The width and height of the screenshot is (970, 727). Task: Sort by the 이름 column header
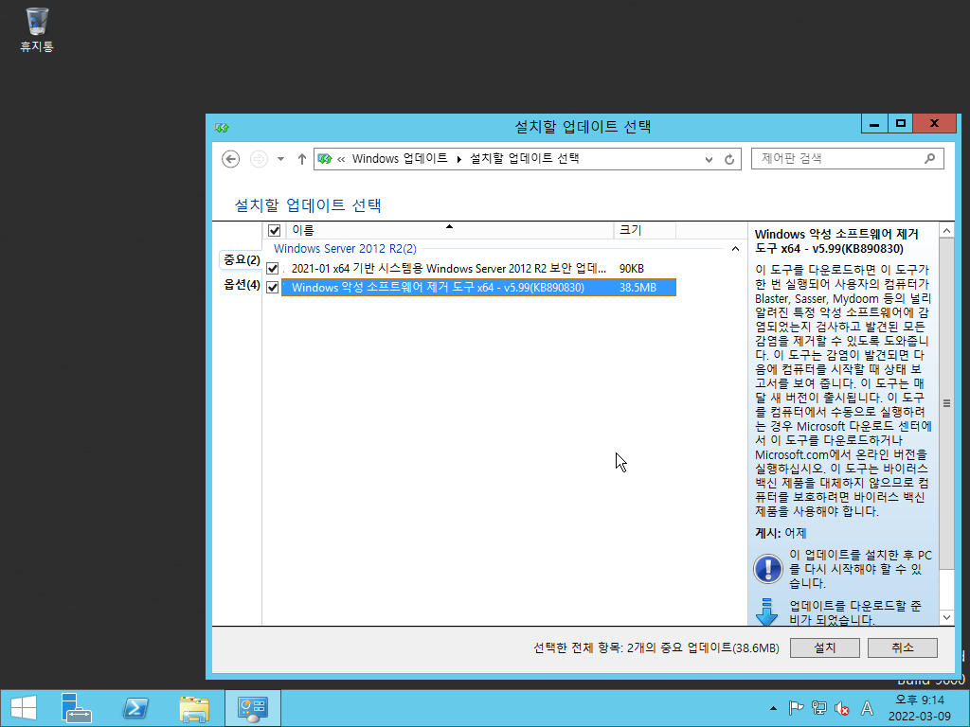pyautogui.click(x=449, y=231)
